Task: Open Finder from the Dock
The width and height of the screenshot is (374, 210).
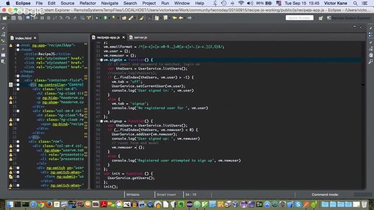Action: pos(10,204)
